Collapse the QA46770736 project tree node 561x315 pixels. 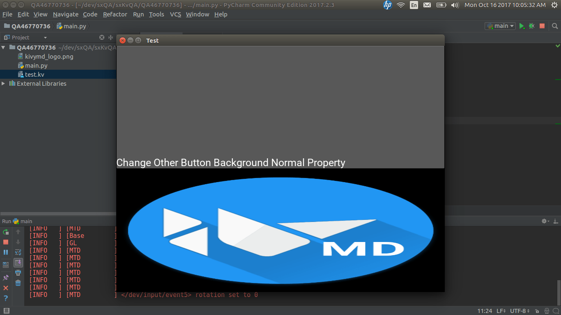[x=4, y=47]
